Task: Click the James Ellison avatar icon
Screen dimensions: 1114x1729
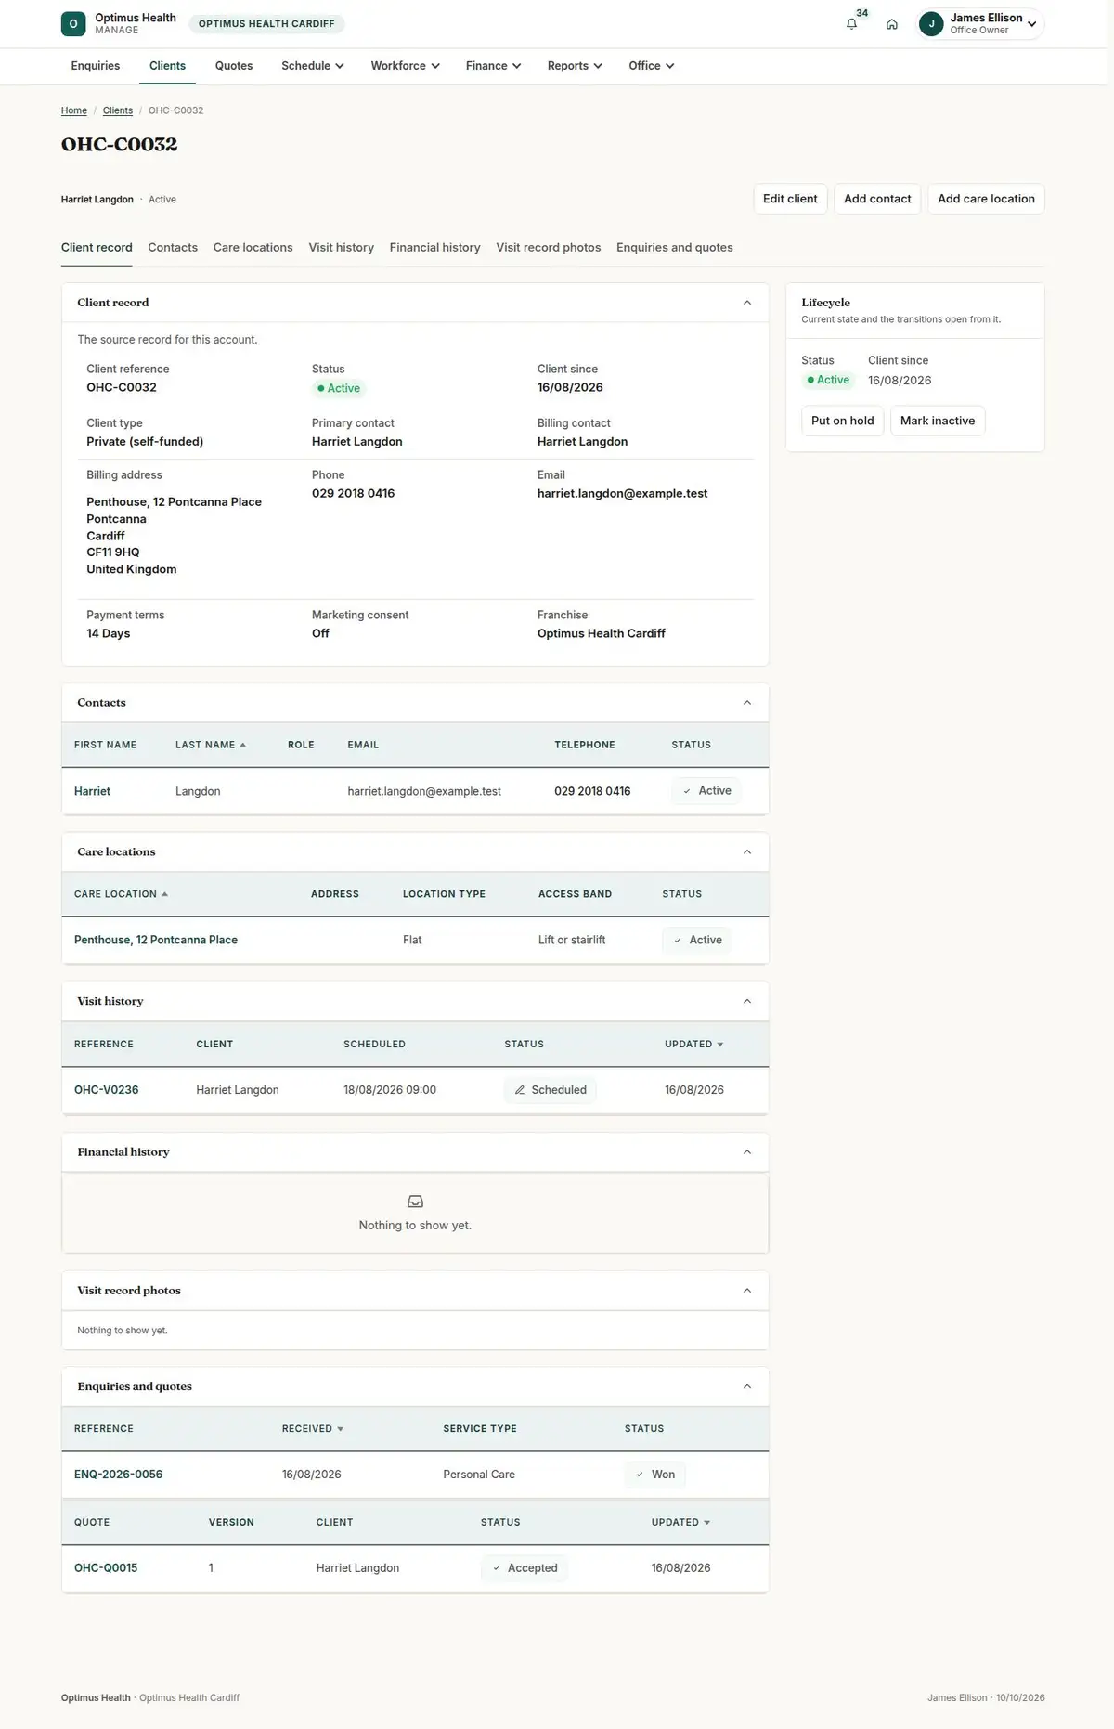Action: click(931, 23)
